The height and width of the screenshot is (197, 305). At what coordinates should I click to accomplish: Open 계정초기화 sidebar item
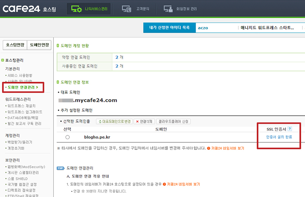point(16,148)
